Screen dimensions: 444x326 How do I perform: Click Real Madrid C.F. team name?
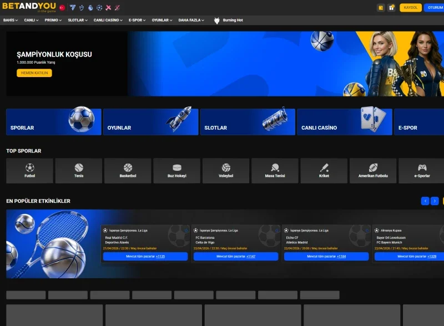click(117, 238)
